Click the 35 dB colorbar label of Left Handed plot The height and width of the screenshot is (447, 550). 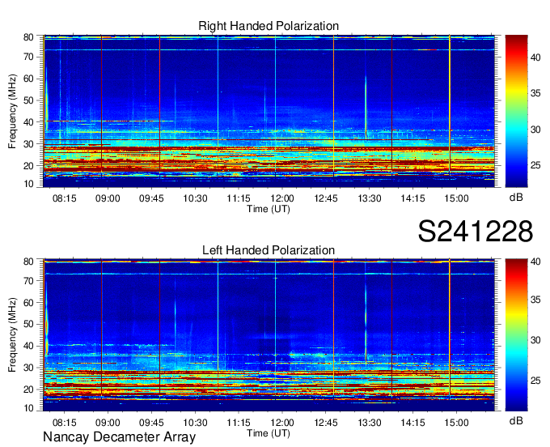[535, 300]
